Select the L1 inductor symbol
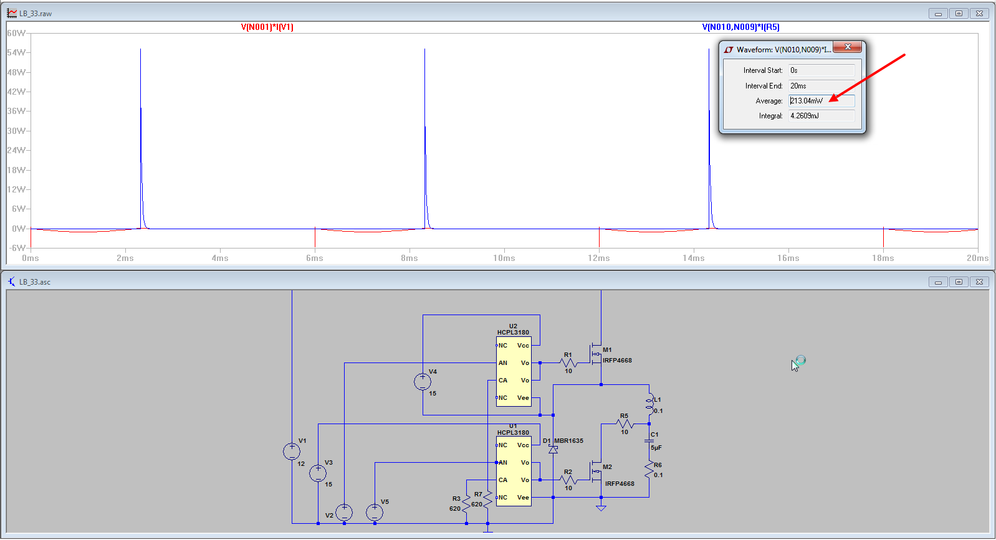This screenshot has height=540, width=996. click(x=649, y=404)
